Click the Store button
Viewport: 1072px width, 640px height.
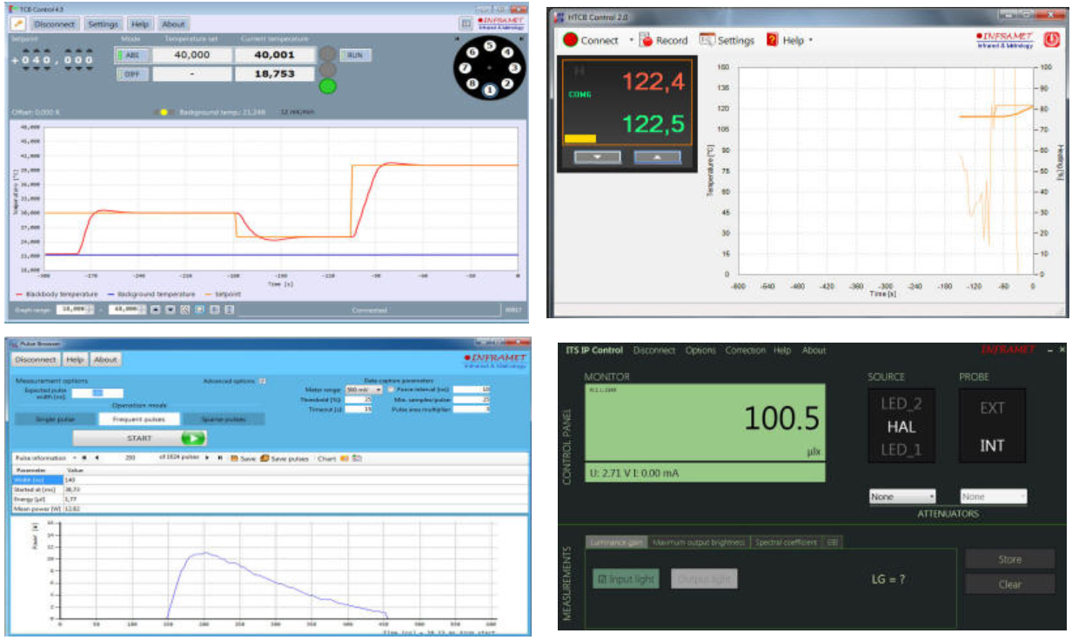pyautogui.click(x=1009, y=559)
